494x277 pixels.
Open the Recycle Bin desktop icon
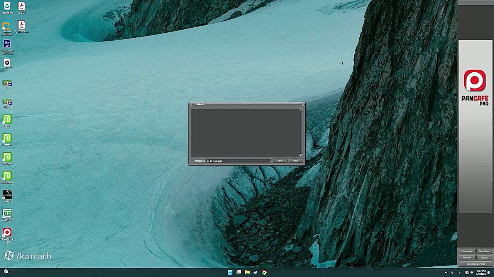pos(7,8)
